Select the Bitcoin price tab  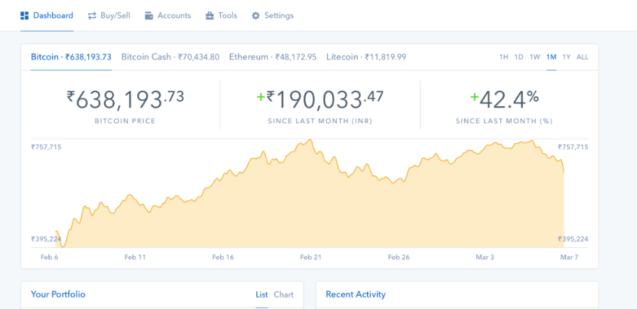pyautogui.click(x=71, y=57)
